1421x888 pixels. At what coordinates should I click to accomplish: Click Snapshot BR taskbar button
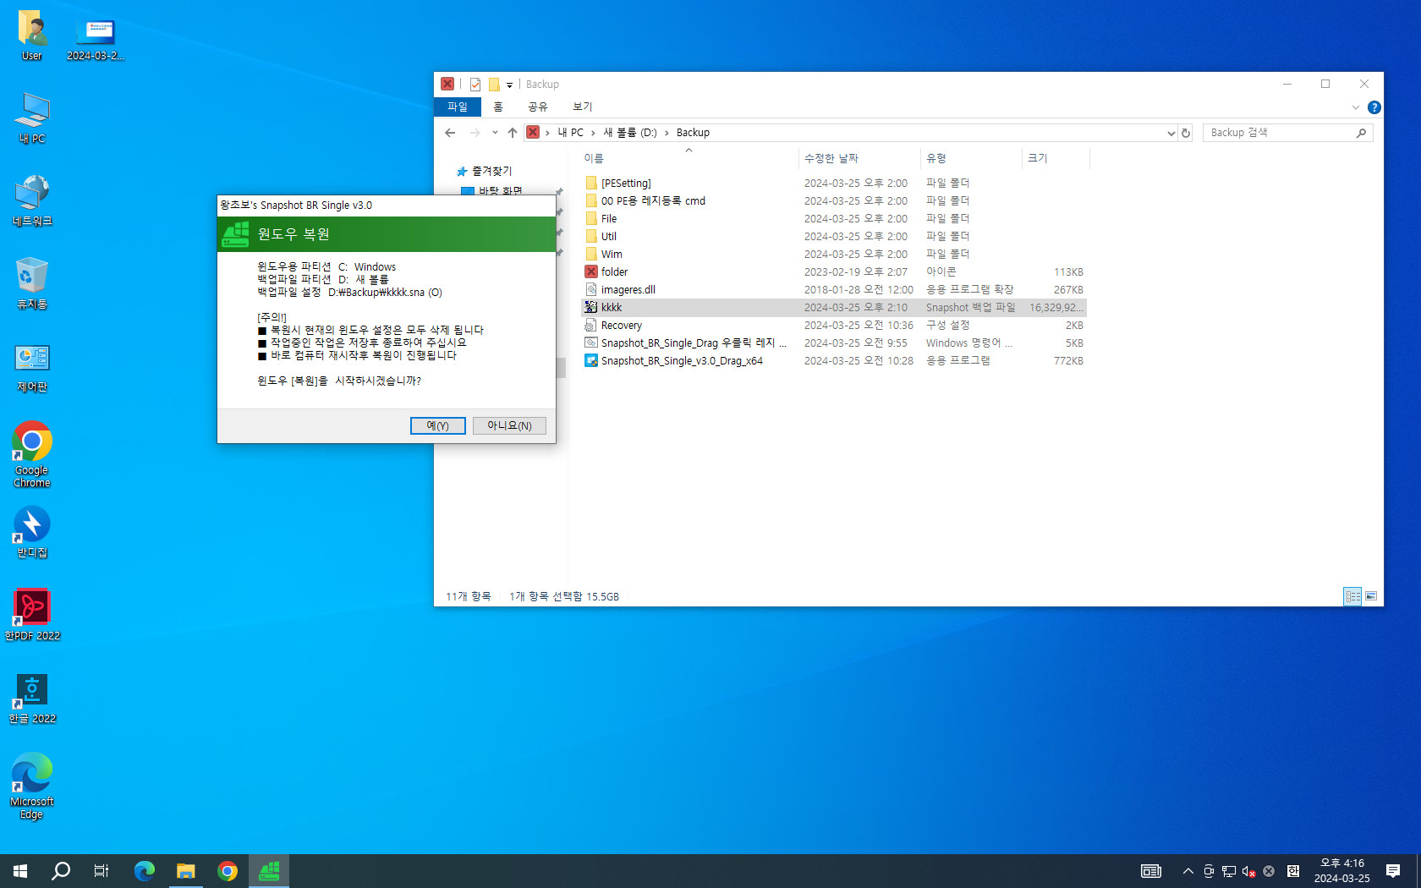pyautogui.click(x=269, y=871)
